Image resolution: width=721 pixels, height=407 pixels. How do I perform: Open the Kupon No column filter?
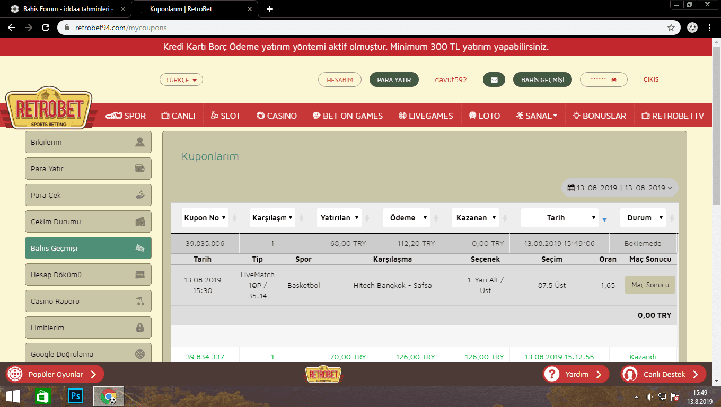pos(205,218)
